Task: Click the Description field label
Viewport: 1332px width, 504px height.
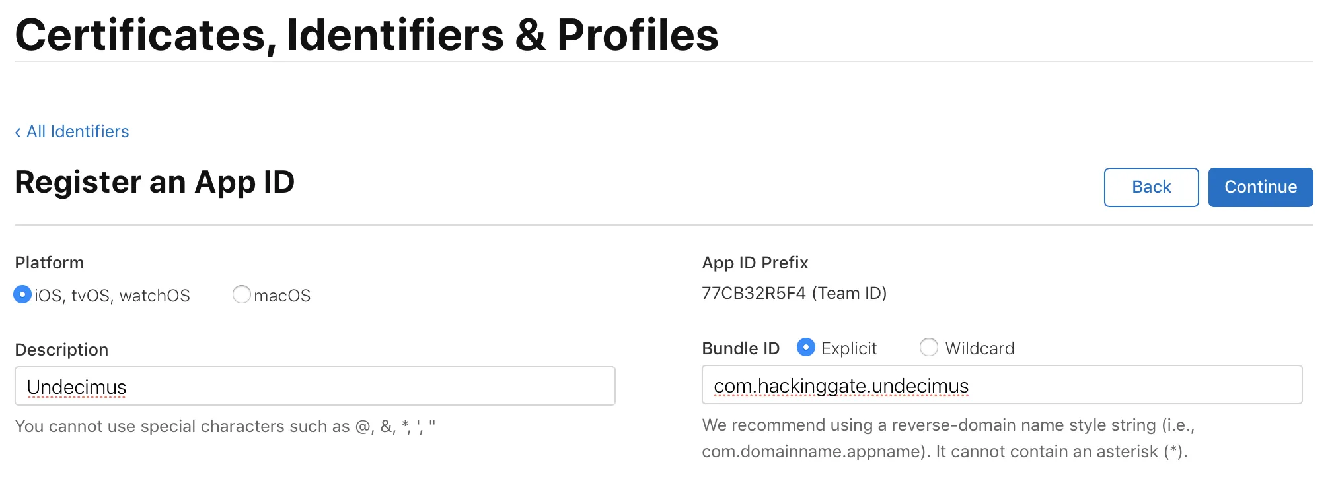Action: 61,350
